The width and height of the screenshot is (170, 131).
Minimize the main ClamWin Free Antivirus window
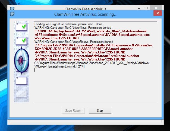pyautogui.click(x=139, y=8)
